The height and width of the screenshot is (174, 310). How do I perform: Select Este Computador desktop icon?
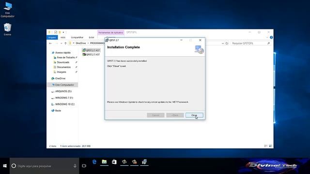coord(8,10)
